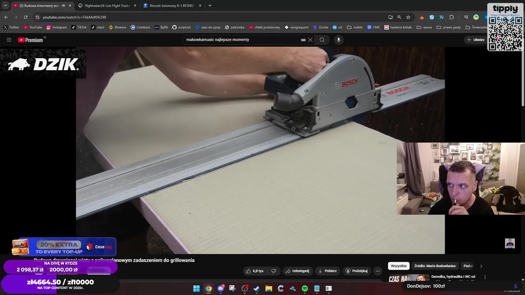Open on-screen keyboard icon in search box
Screen dimensions: 525x295
point(303,40)
